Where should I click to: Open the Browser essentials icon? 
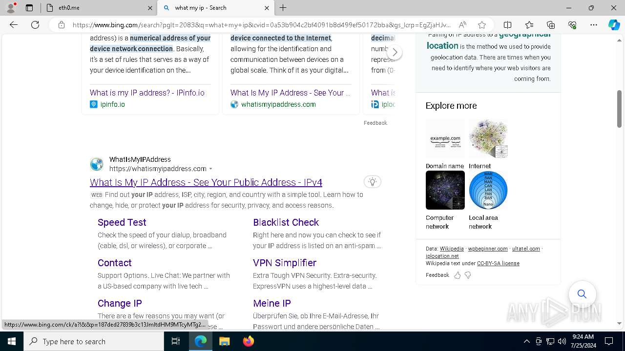coord(572,25)
